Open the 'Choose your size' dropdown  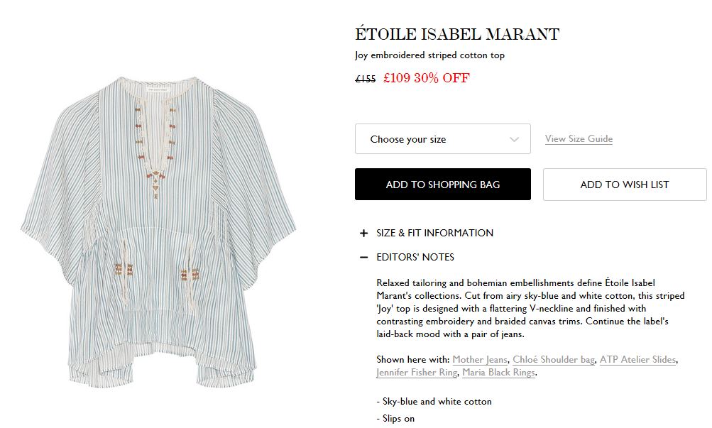point(442,139)
